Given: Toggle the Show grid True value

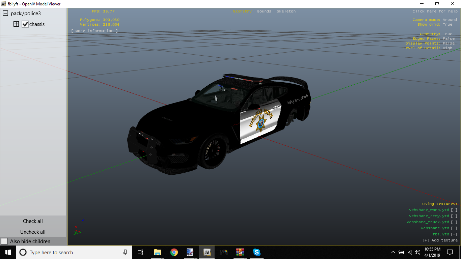Looking at the screenshot, I should [448, 24].
